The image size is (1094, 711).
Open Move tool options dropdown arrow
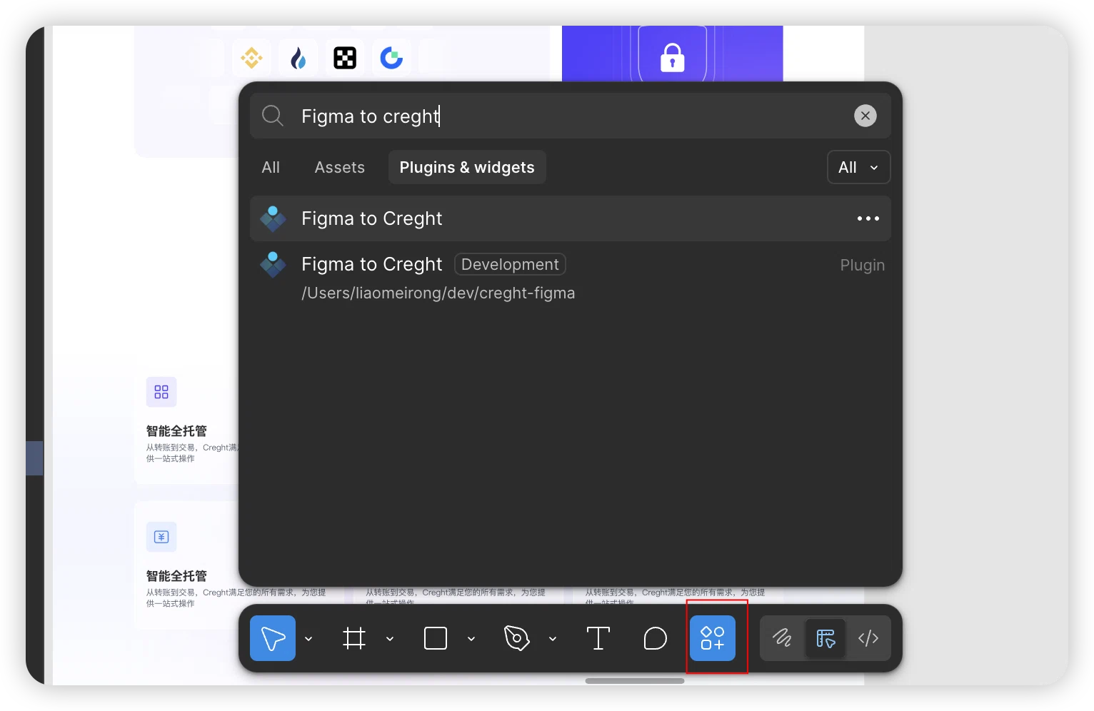click(x=308, y=639)
